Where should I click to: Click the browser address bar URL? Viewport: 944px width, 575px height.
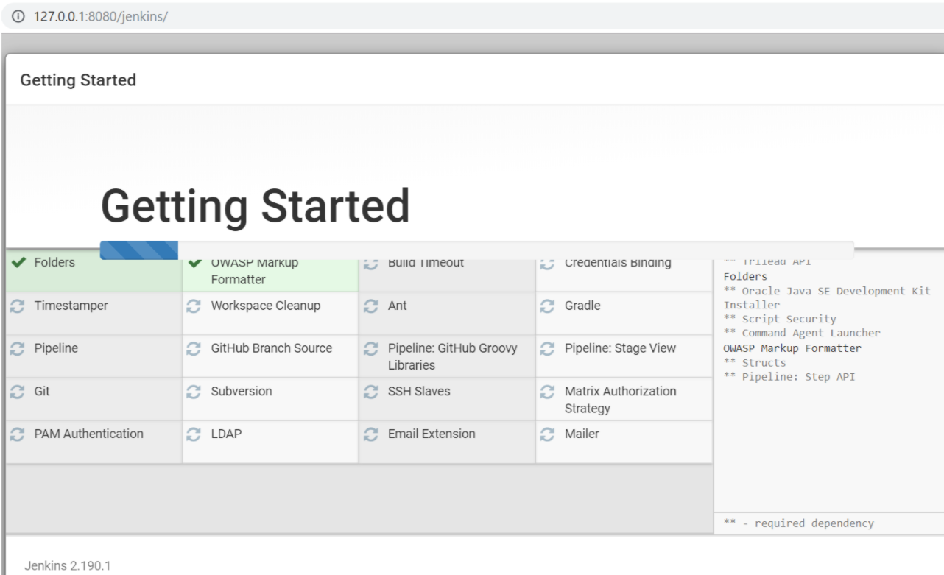(101, 16)
